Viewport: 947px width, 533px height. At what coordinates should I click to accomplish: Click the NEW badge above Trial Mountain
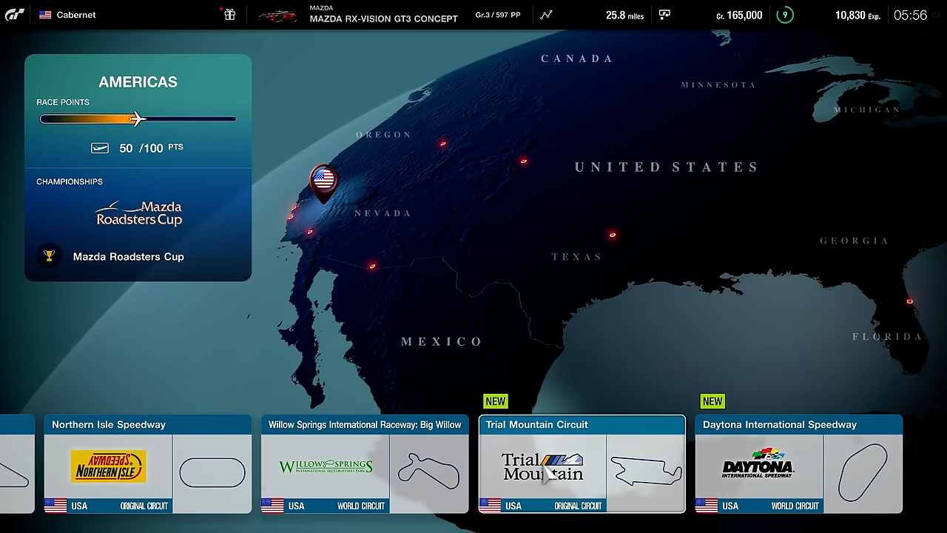(x=496, y=401)
